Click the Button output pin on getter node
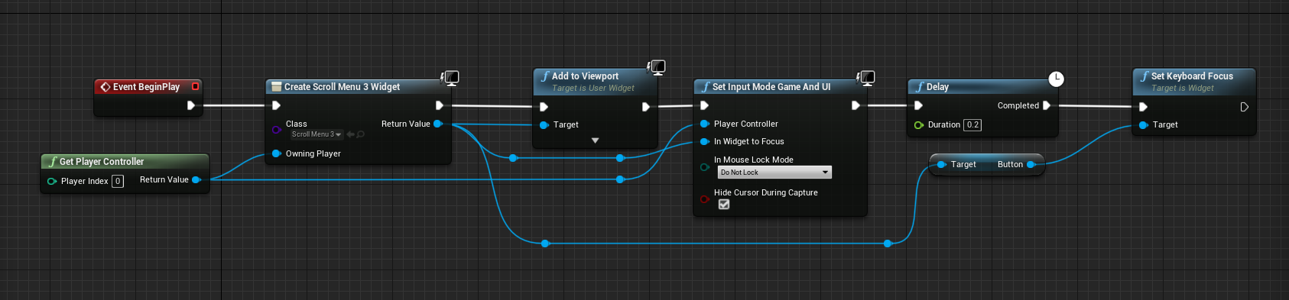 pyautogui.click(x=1031, y=164)
